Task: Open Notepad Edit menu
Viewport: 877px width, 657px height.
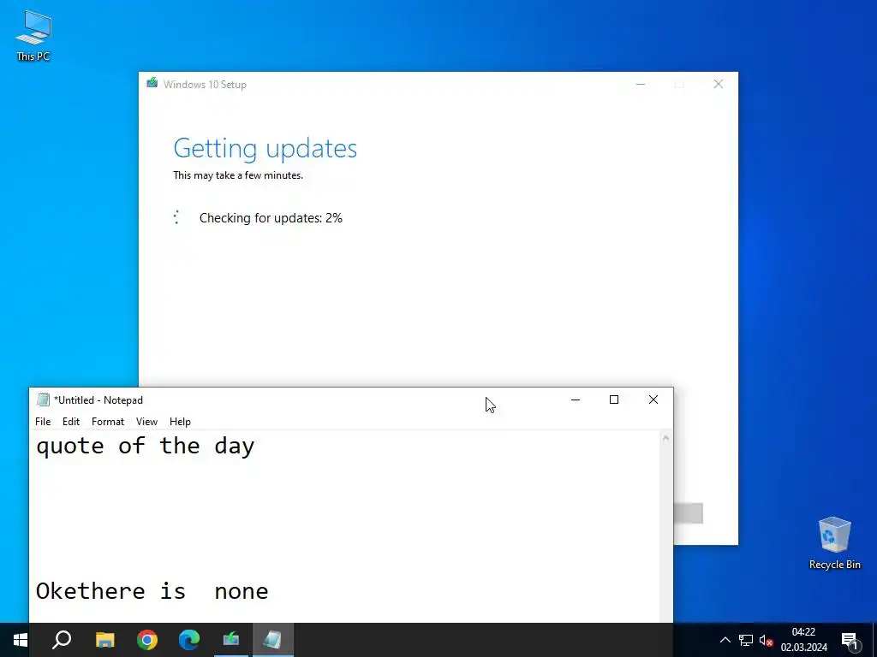Action: (70, 421)
